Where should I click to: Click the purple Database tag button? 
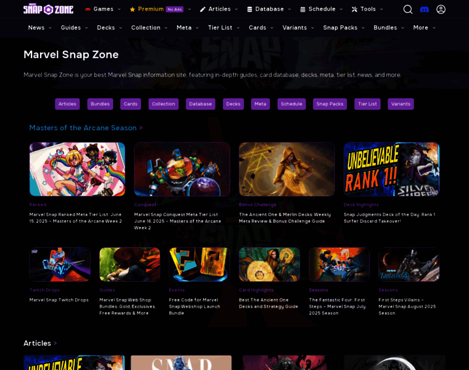201,104
